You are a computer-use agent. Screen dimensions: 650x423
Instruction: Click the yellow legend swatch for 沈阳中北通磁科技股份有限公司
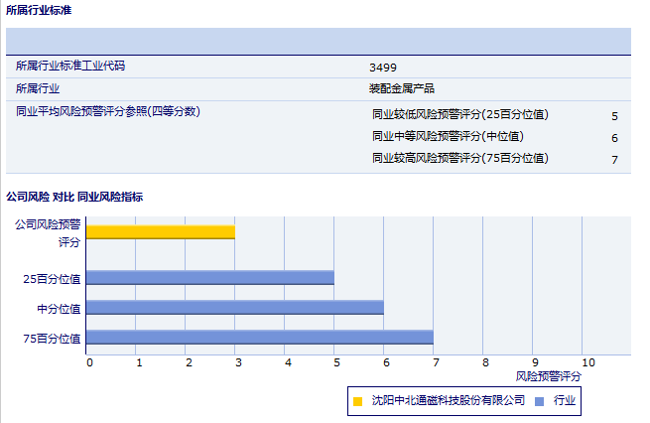357,401
